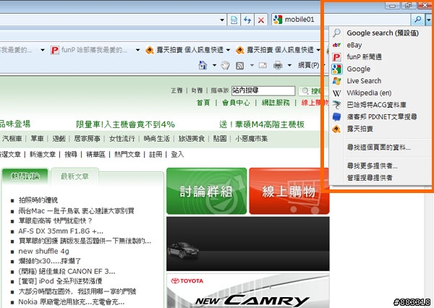Open 居家房事 category in nav bar
434x308 pixels.
88,138
